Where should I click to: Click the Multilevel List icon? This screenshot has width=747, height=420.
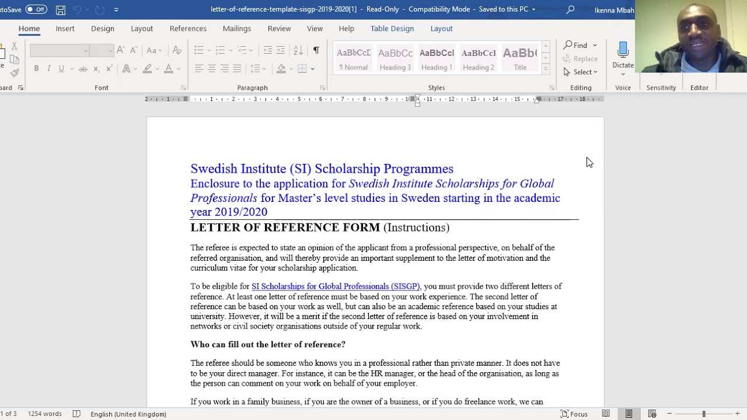tap(243, 50)
